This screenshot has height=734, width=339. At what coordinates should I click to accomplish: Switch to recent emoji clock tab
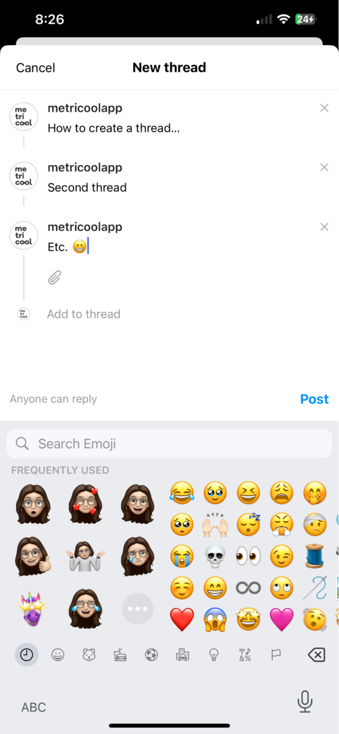point(27,655)
